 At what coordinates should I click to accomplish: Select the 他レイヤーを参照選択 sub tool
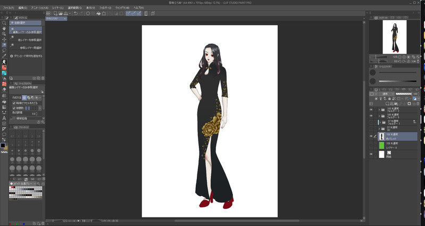26,38
